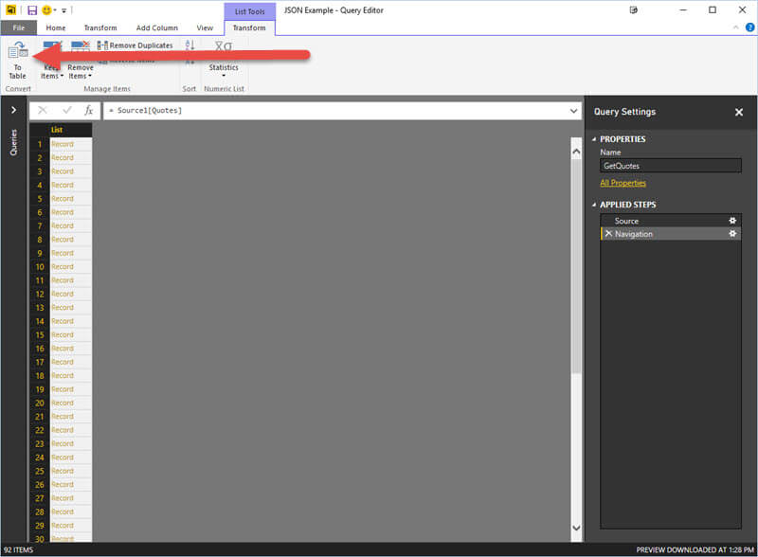Click the blue help question mark icon
This screenshot has width=758, height=557.
749,27
